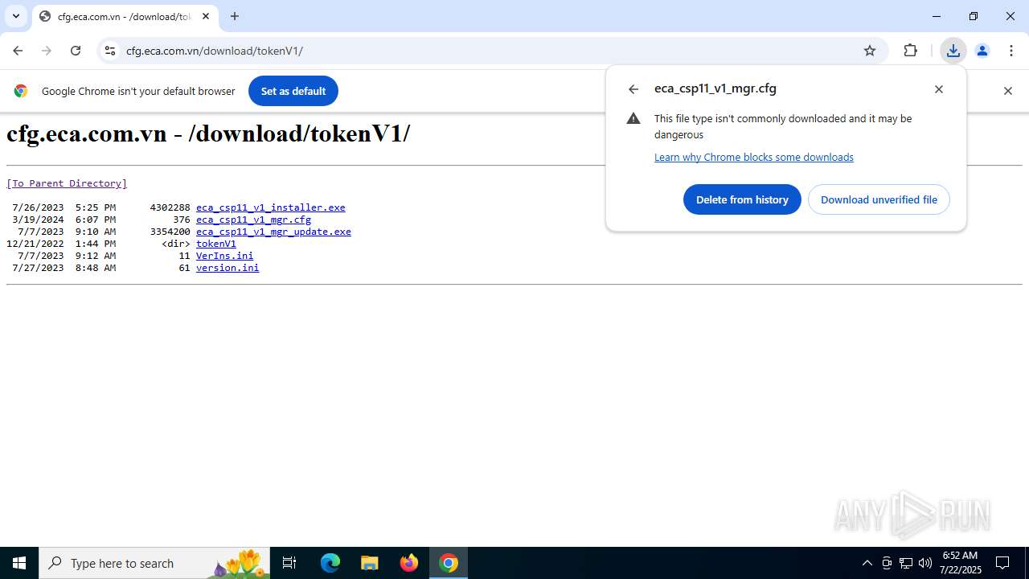Open File Explorer from taskbar

pos(369,563)
